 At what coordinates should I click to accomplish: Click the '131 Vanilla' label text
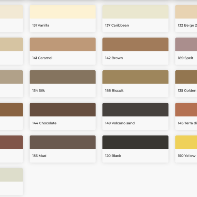[x=41, y=25]
